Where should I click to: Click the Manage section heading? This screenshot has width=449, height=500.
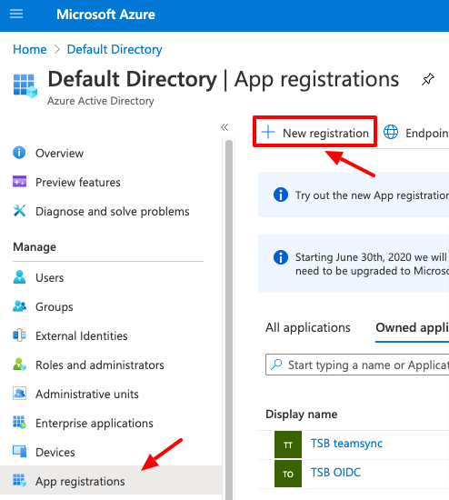35,247
